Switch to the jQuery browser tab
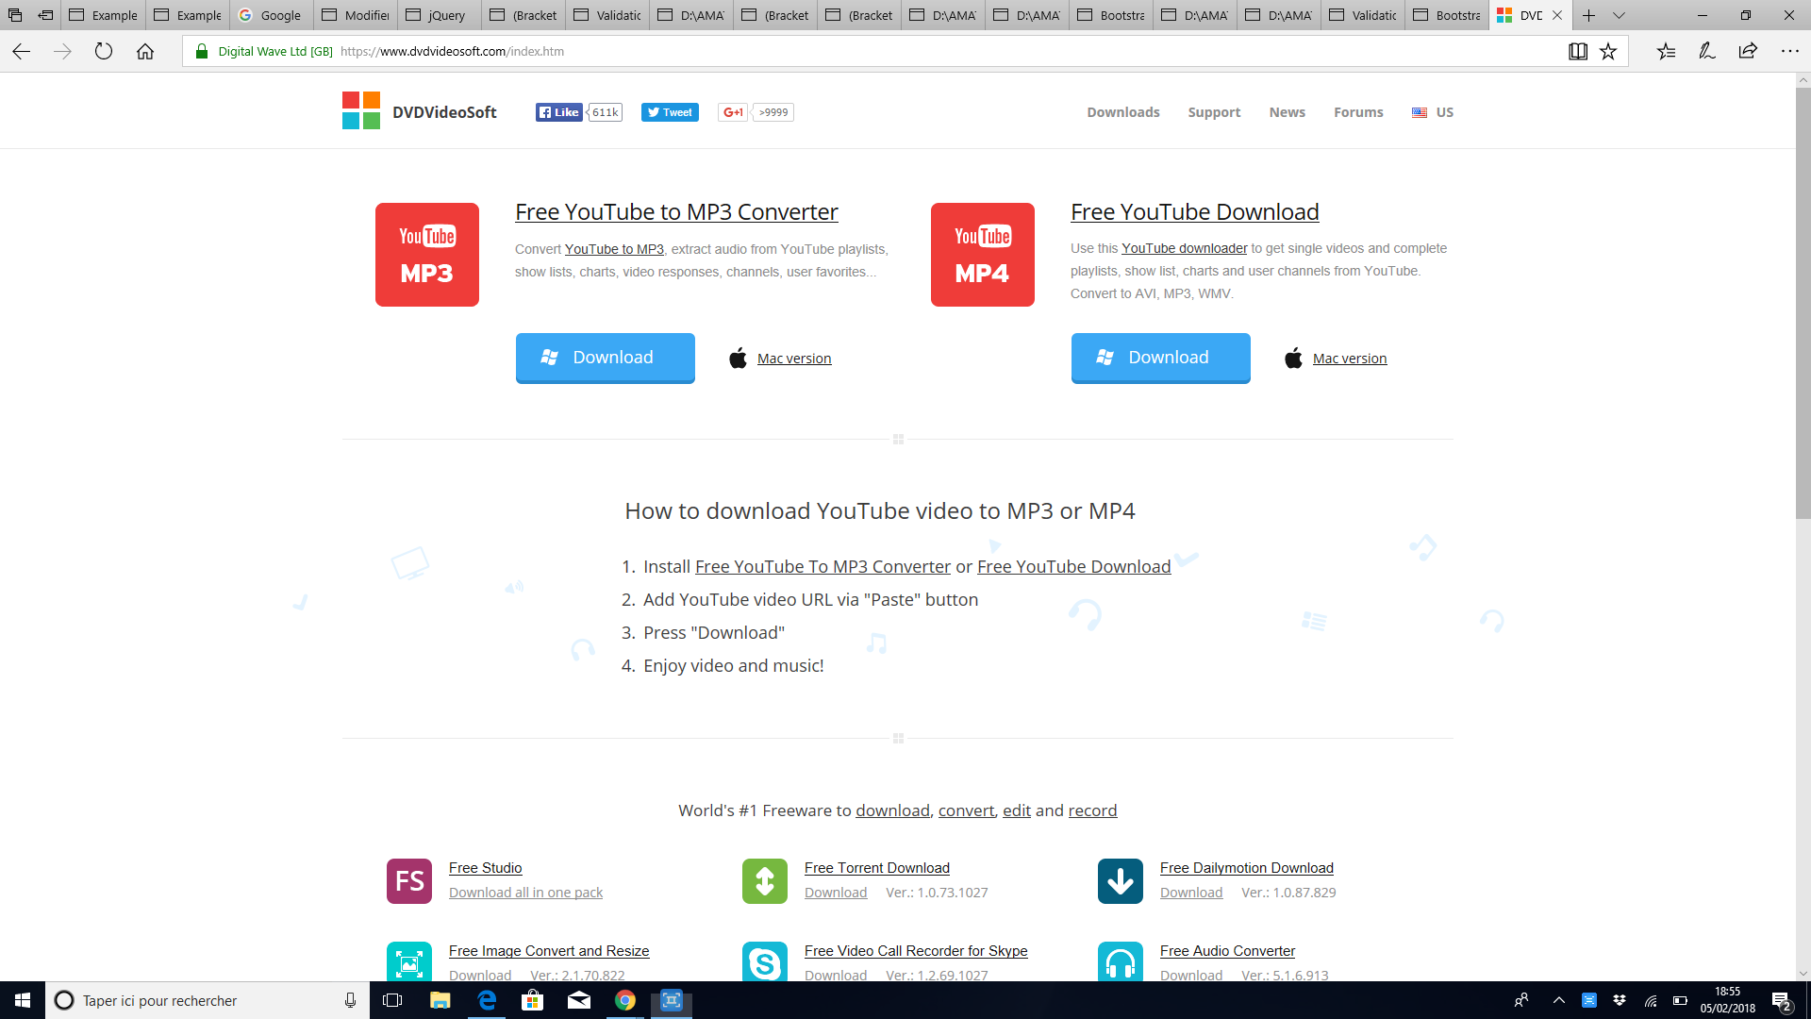This screenshot has width=1811, height=1019. coord(439,15)
